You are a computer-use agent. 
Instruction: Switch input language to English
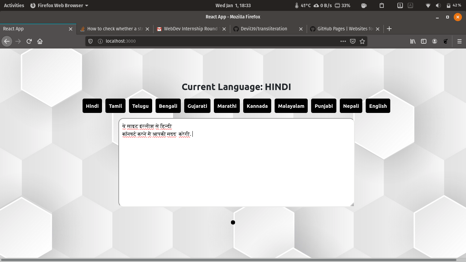coord(378,106)
